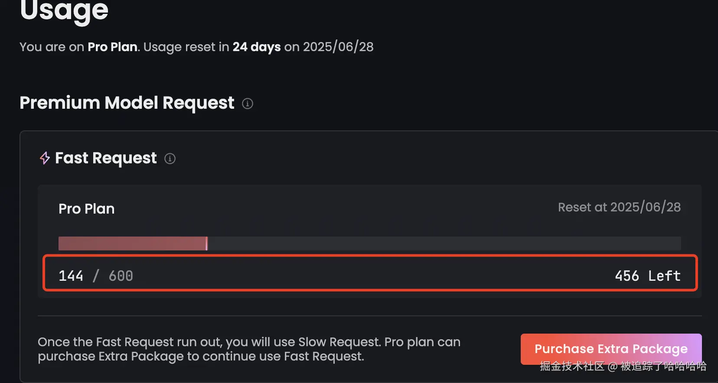Click the lightning bolt Fast Request icon

click(45, 158)
